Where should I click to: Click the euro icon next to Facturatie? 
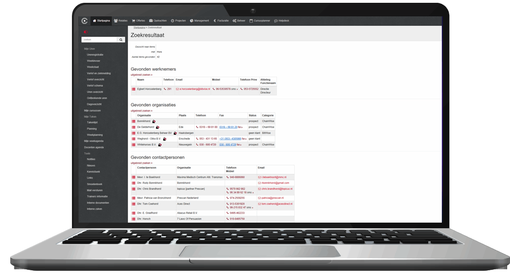216,21
